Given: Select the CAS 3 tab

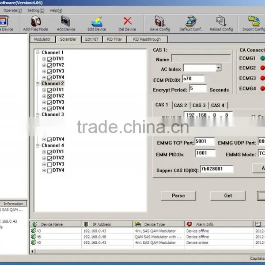Looking at the screenshot, I should point(199,105).
